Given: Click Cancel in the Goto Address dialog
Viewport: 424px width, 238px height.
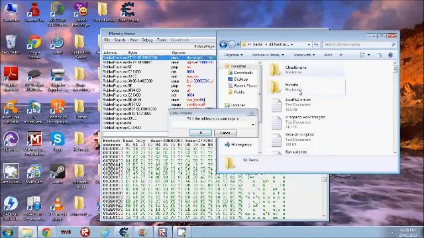Looking at the screenshot, I should [x=225, y=133].
